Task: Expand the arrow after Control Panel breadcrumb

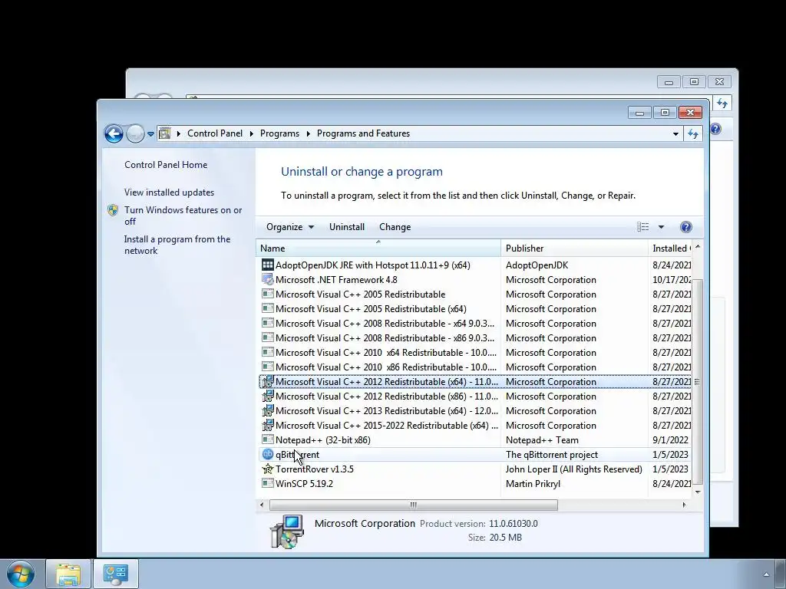Action: [x=251, y=133]
